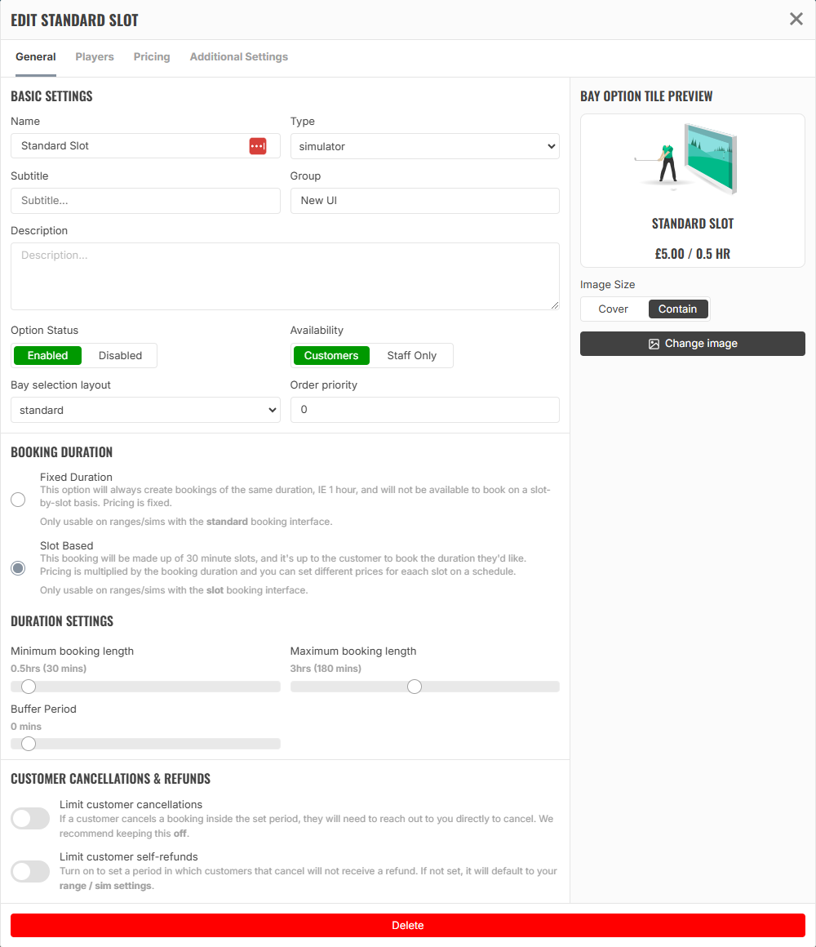Viewport: 816px width, 947px height.
Task: Close the Edit Standard Slot dialog
Action: point(796,20)
